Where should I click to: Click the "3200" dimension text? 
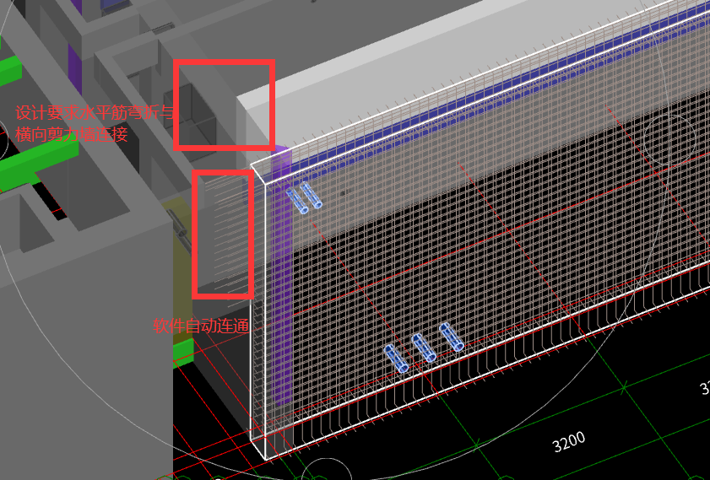(569, 441)
